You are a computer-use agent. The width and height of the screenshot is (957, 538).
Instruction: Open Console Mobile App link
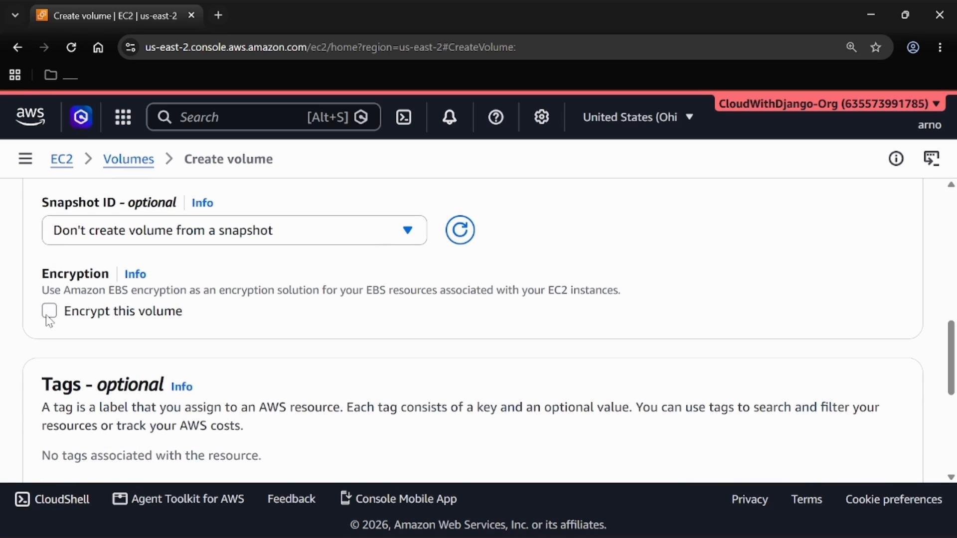pos(399,499)
